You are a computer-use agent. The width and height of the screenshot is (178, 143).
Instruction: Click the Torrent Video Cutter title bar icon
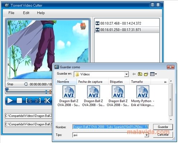tap(7, 5)
